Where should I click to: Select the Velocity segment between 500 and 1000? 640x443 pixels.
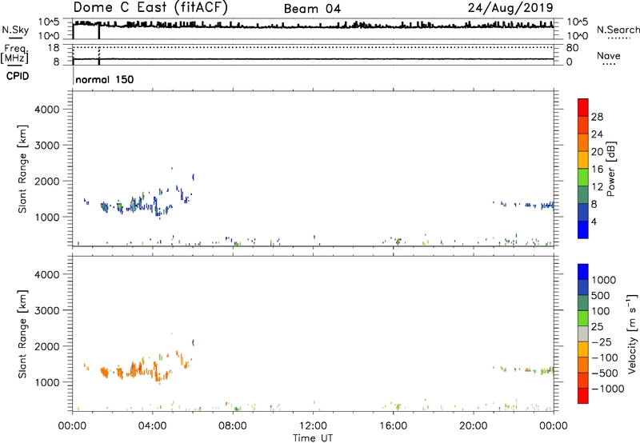583,287
